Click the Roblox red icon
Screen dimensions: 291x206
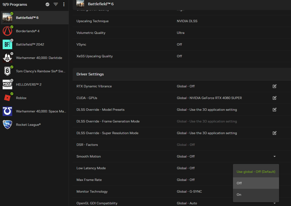pos(7,98)
